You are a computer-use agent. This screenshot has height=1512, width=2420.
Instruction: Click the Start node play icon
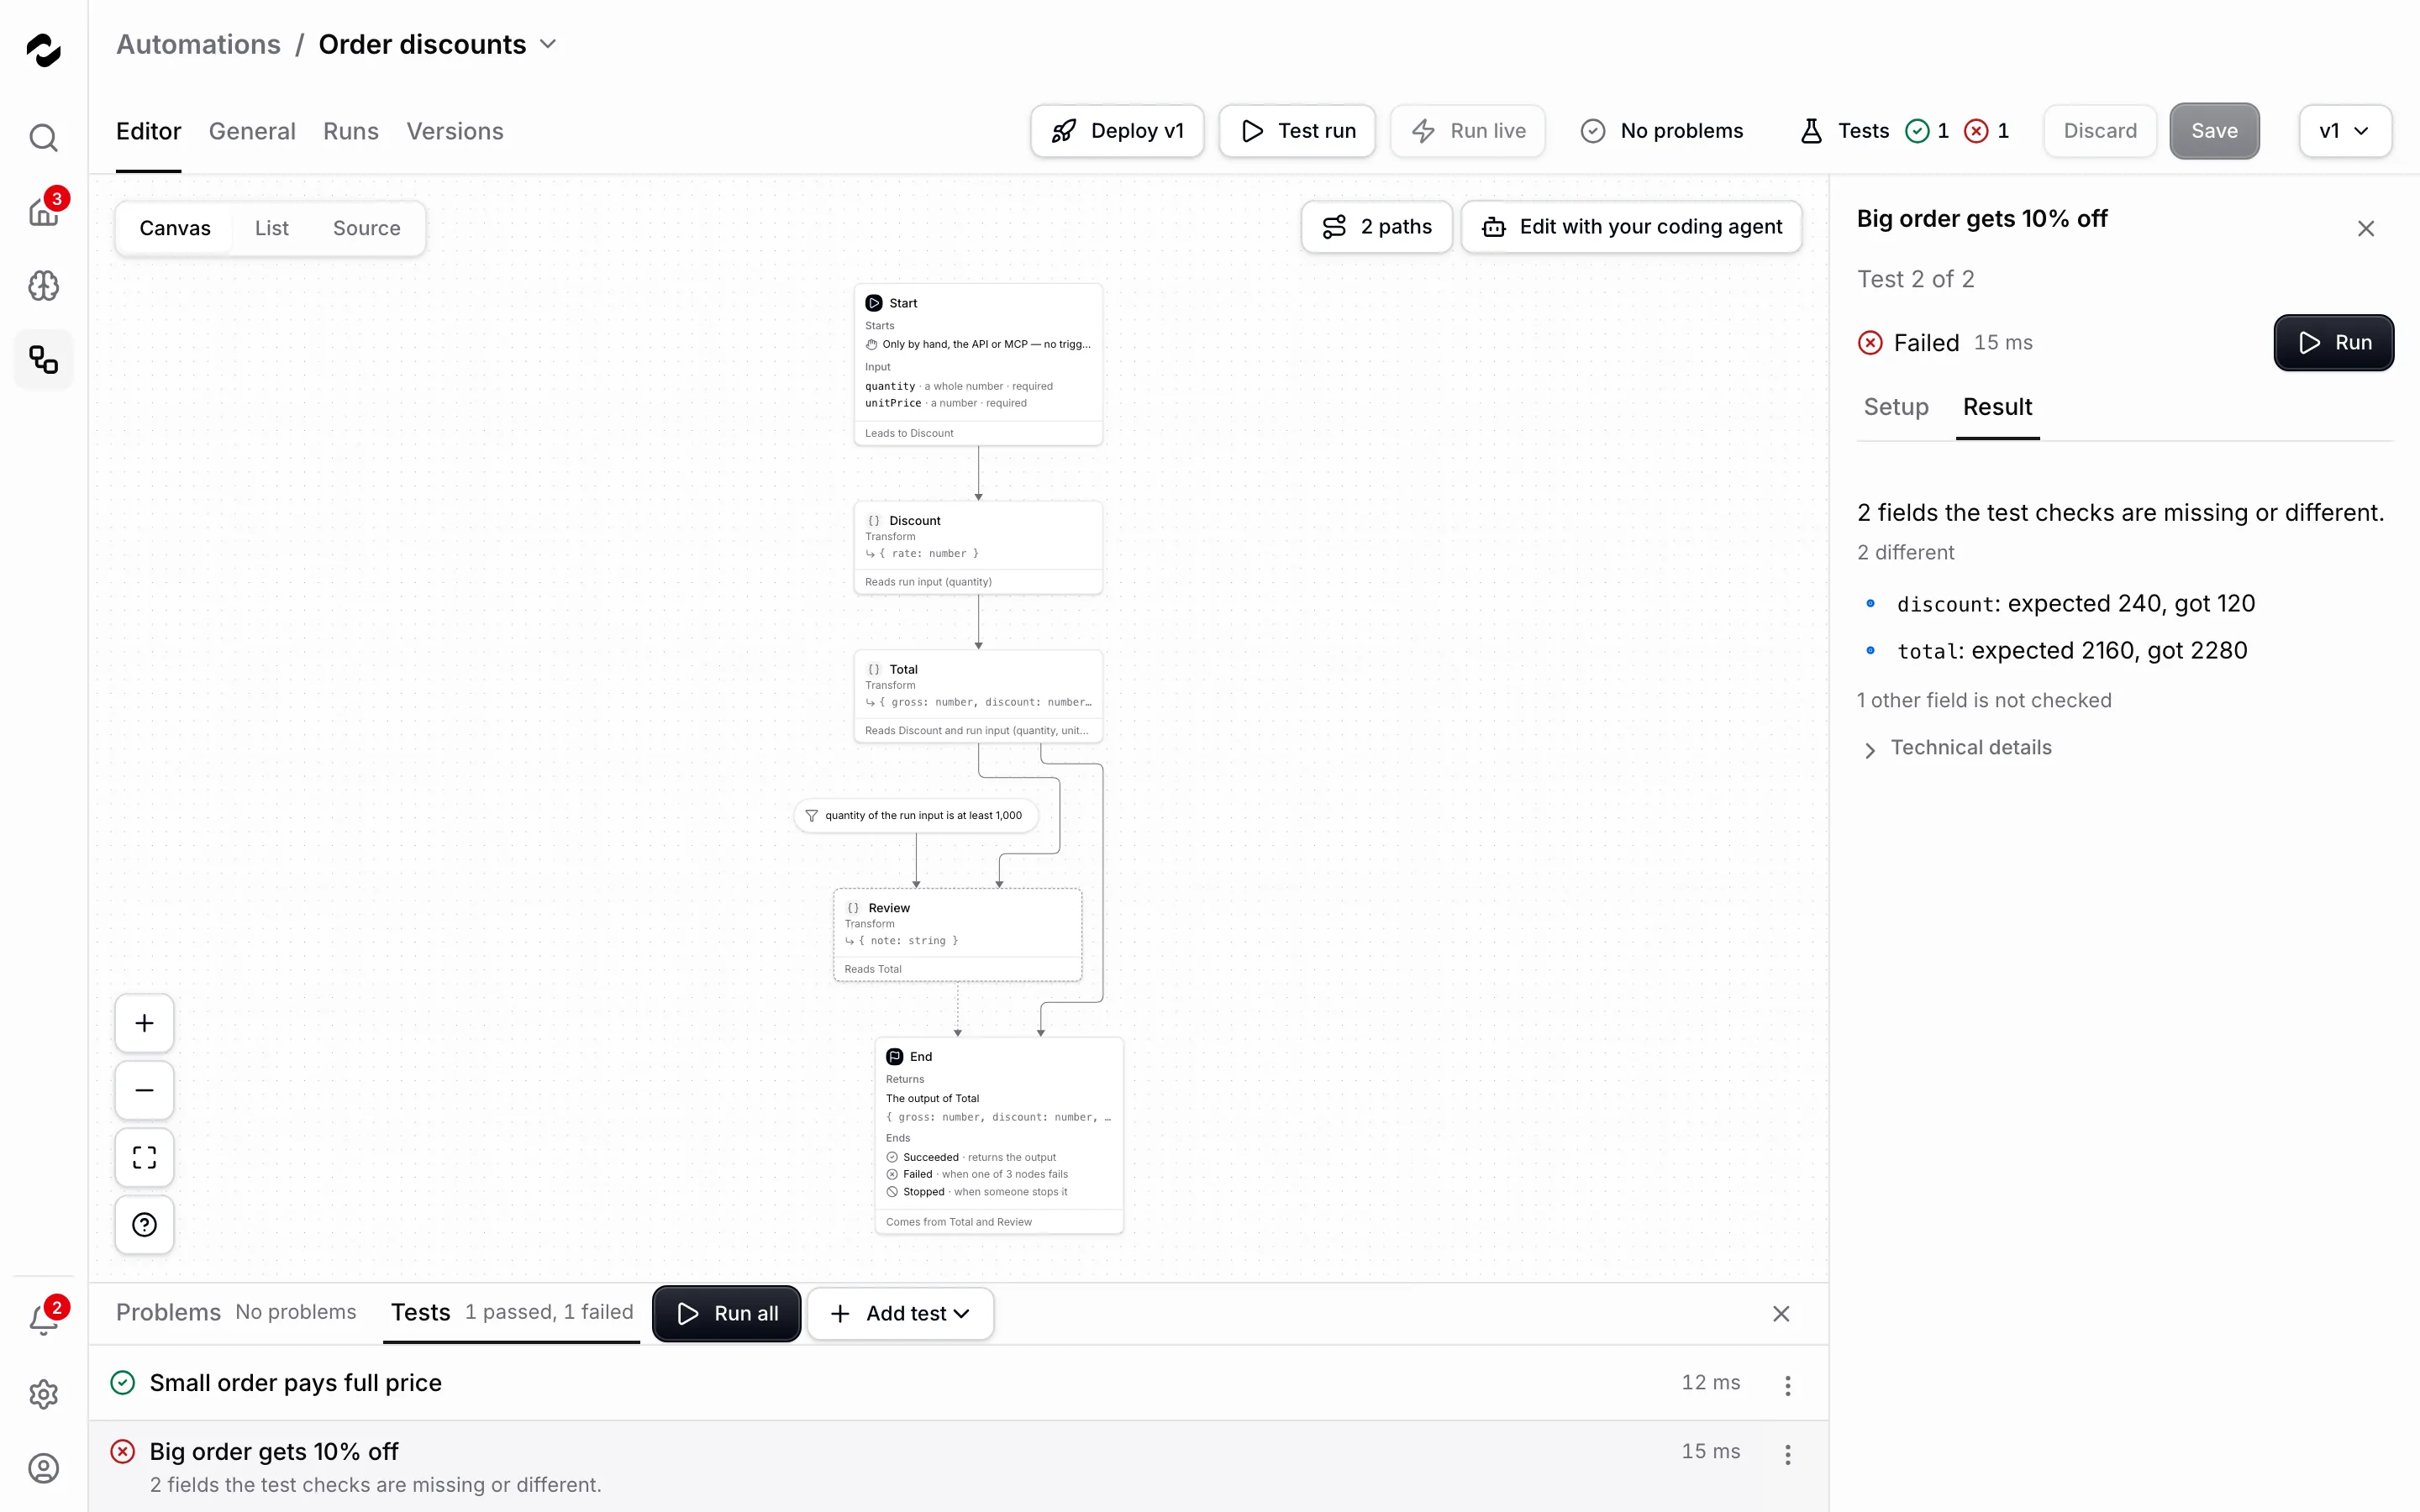tap(874, 303)
